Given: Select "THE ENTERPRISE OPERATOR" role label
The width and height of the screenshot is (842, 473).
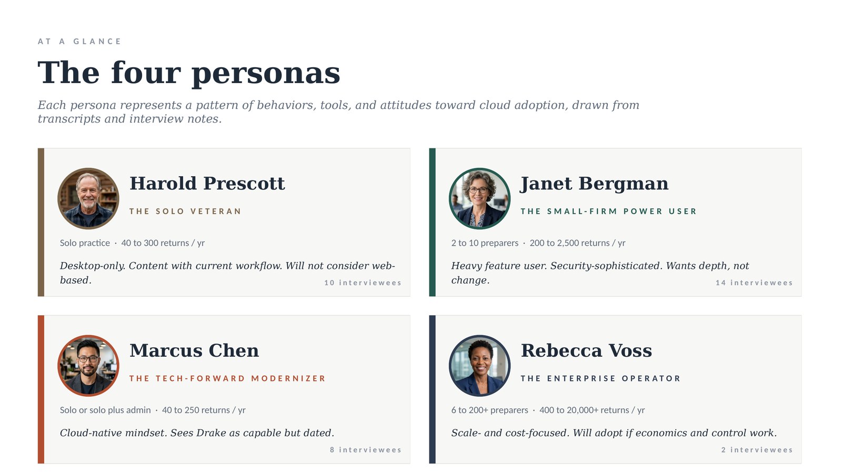Looking at the screenshot, I should (600, 379).
